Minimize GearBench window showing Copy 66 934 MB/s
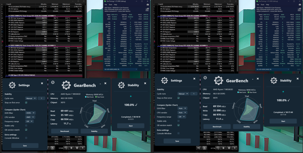The height and width of the screenshot is (153, 303). coord(100,84)
